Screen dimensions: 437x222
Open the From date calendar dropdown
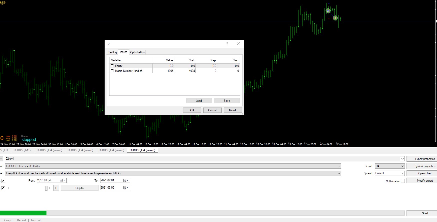pos(63,180)
